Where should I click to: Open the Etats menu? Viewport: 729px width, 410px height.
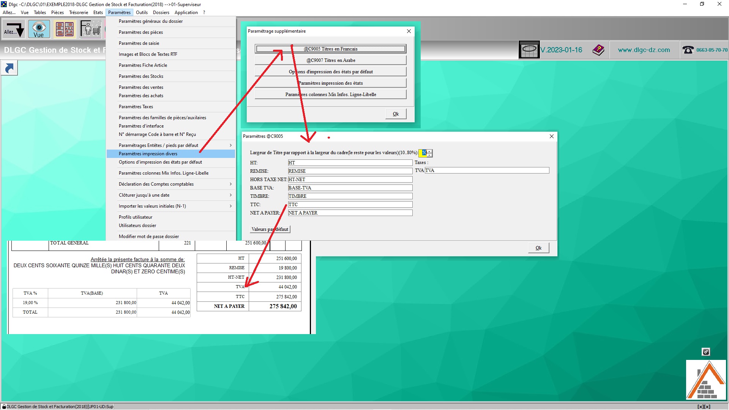coord(98,13)
